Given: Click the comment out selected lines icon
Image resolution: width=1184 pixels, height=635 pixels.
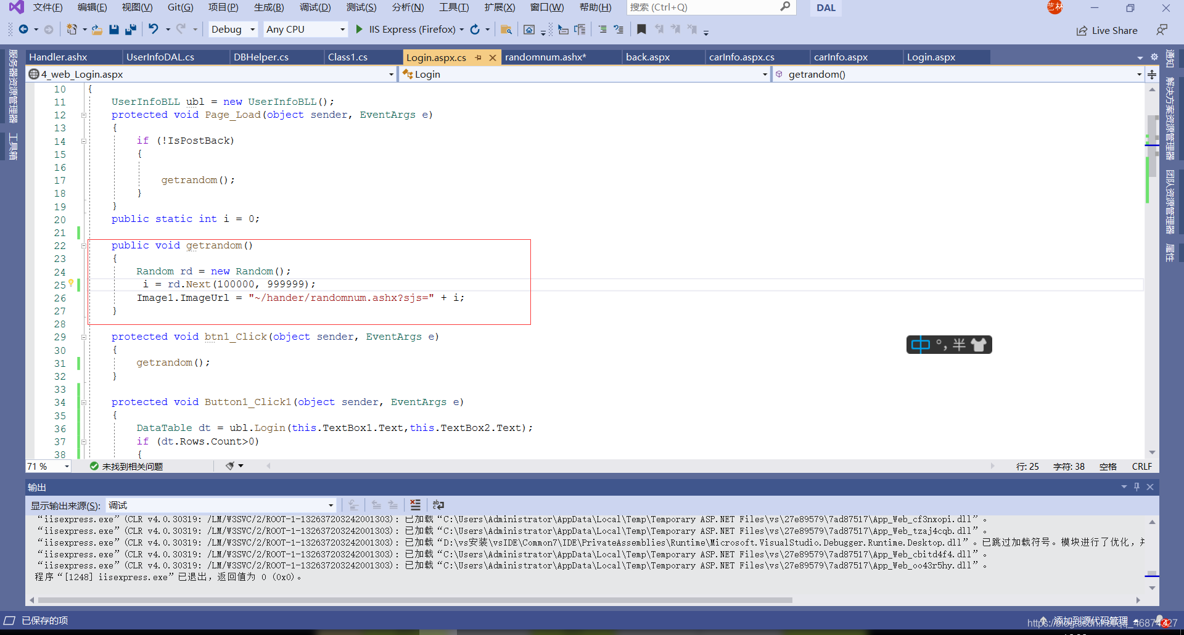Looking at the screenshot, I should pyautogui.click(x=602, y=29).
